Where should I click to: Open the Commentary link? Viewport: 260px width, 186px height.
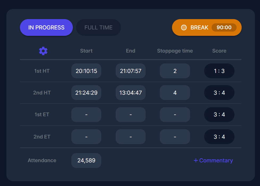pyautogui.click(x=213, y=161)
